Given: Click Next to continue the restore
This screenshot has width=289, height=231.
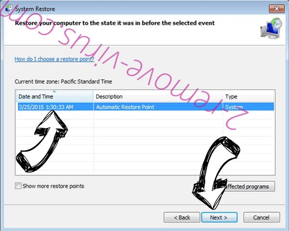Looking at the screenshot, I should pos(219,217).
